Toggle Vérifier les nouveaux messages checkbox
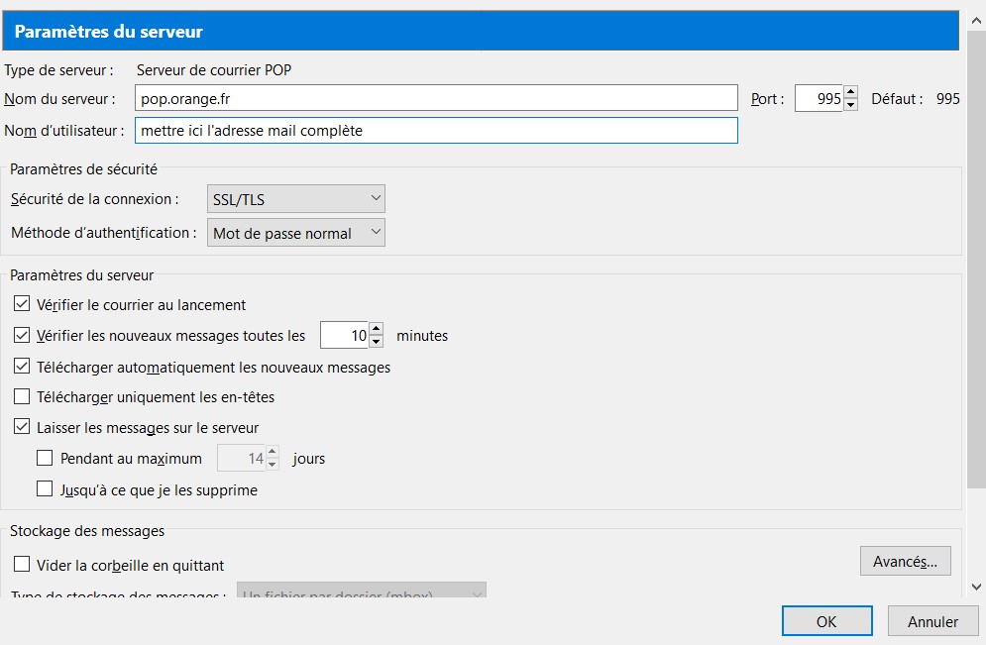986x645 pixels. click(x=22, y=336)
